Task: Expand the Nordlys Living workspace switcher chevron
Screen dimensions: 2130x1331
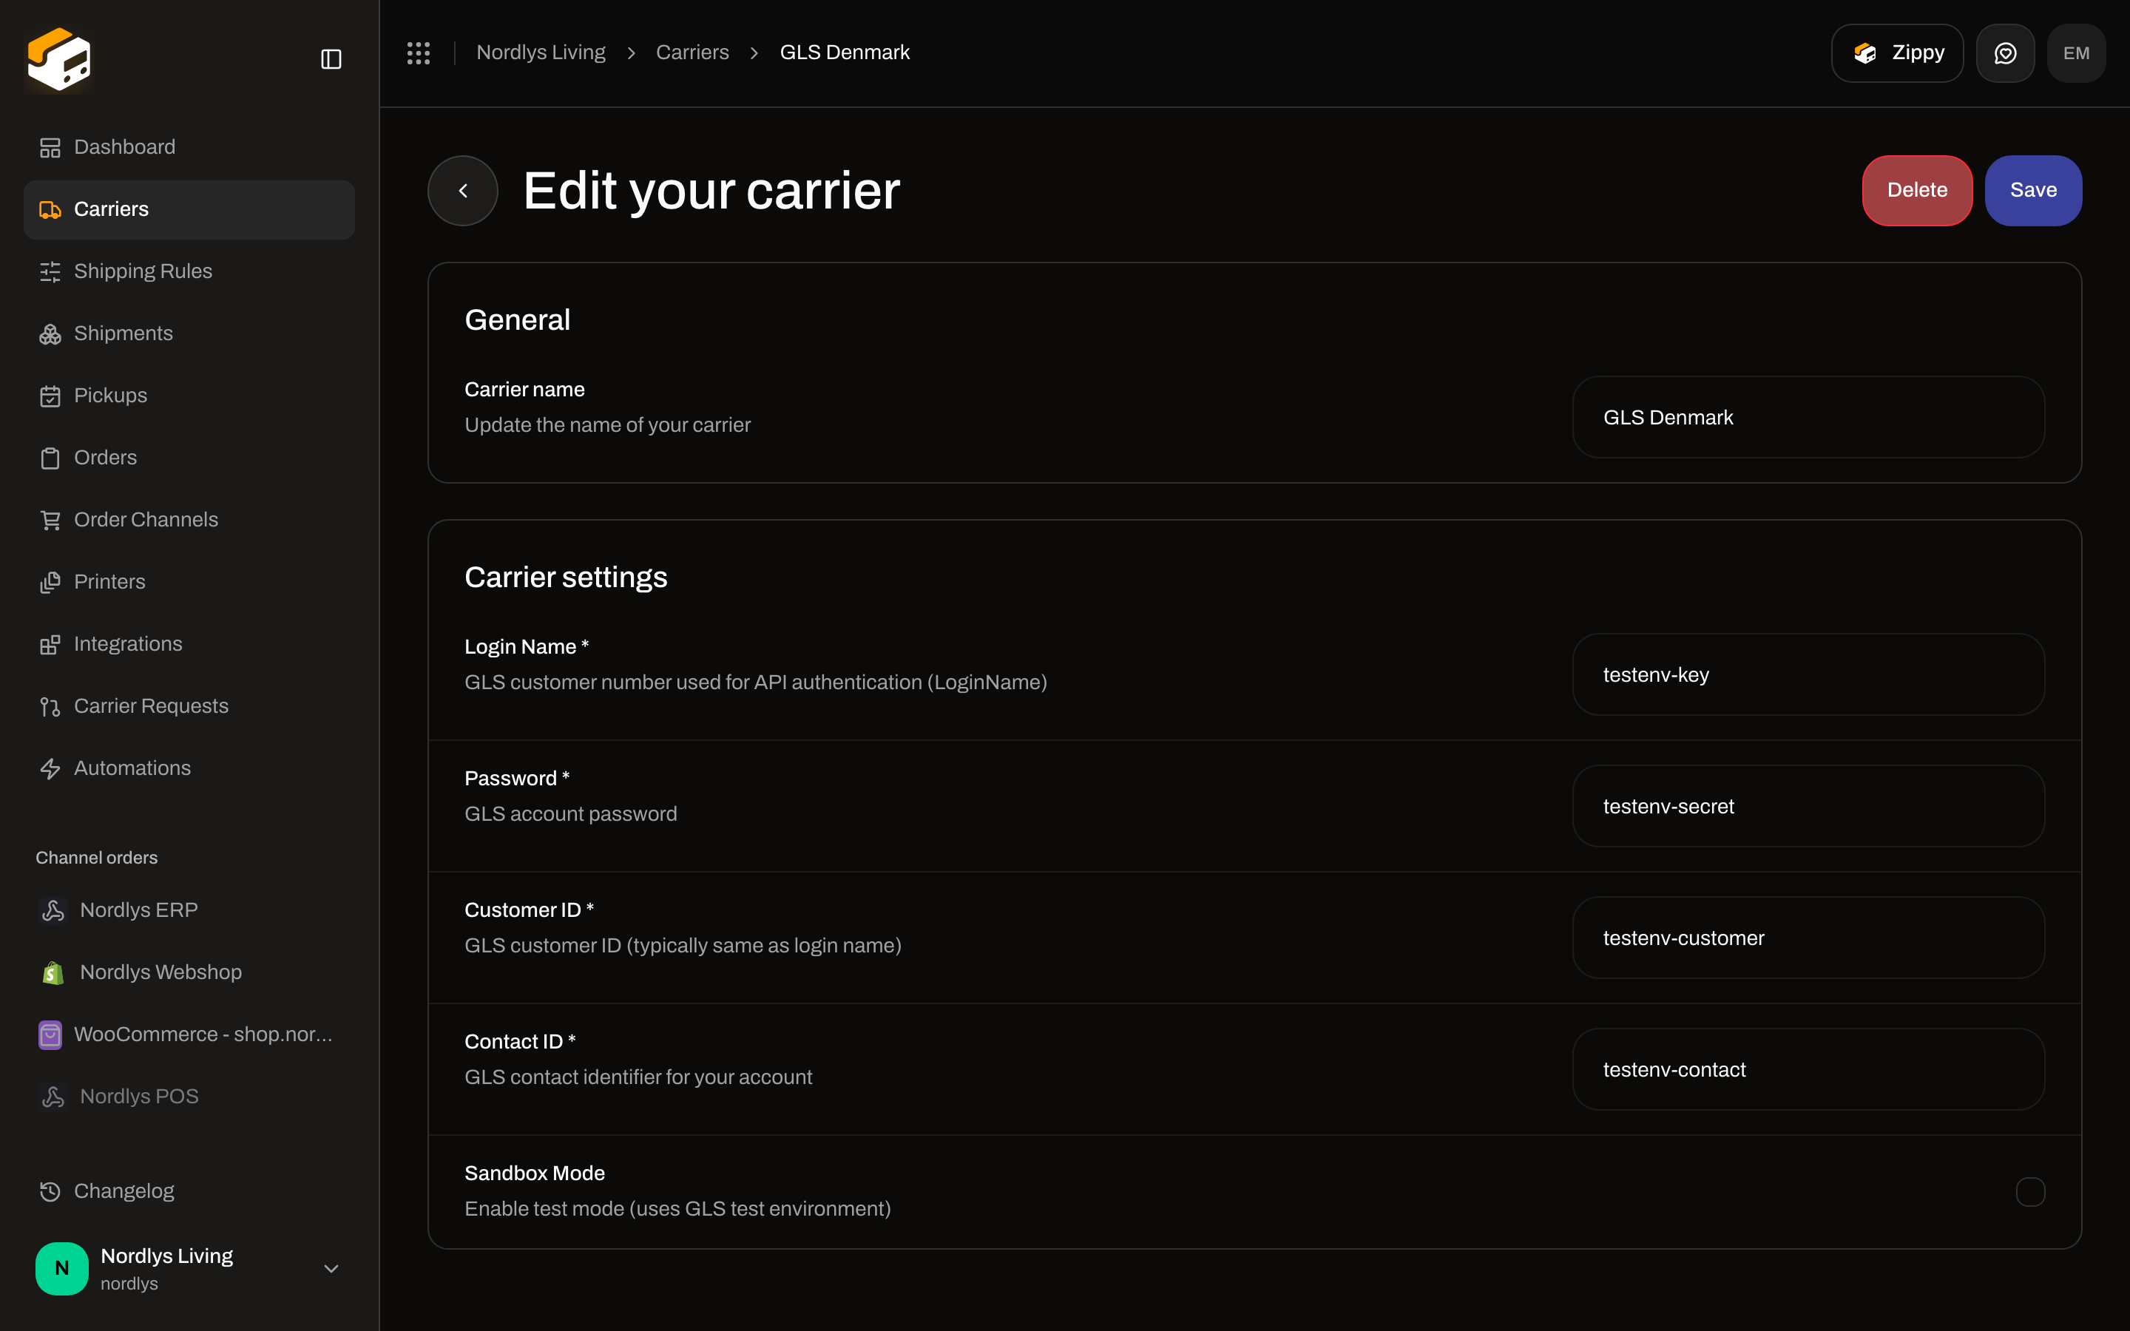Action: (x=331, y=1268)
